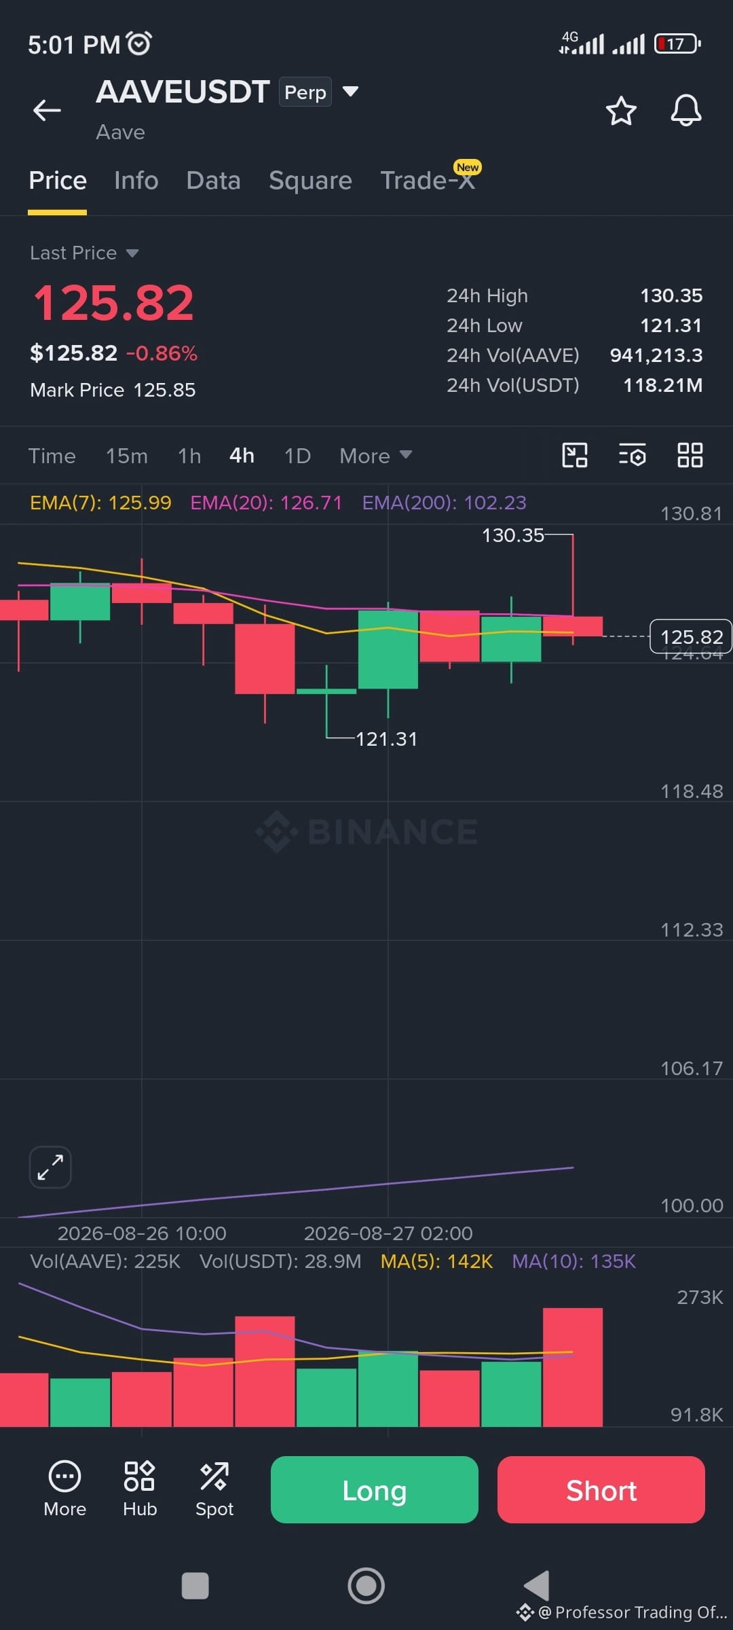This screenshot has height=1630, width=733.
Task: Switch chart to 15m interval
Action: pos(127,456)
